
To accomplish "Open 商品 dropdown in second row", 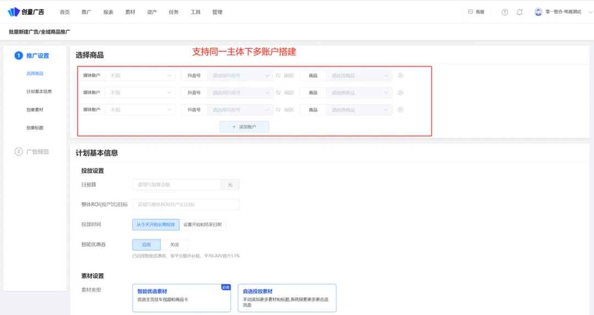I will coord(359,93).
